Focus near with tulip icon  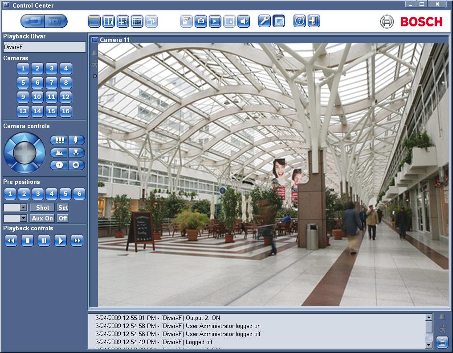pyautogui.click(x=76, y=153)
